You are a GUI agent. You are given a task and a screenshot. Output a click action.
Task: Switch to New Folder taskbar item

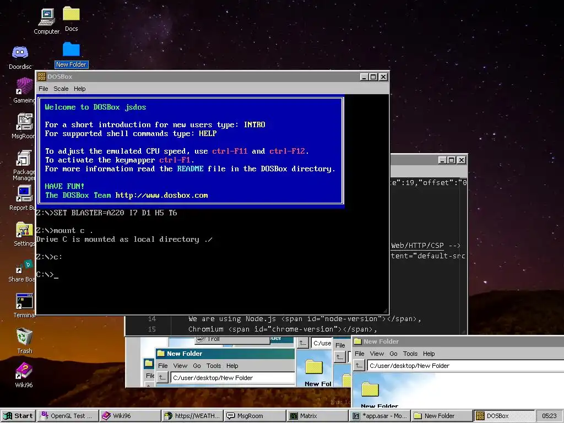442,416
